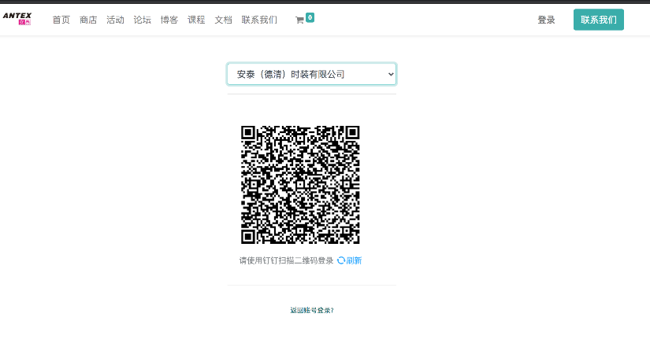Open the shopping cart icon
Viewport: 650px width, 343px height.
click(299, 20)
